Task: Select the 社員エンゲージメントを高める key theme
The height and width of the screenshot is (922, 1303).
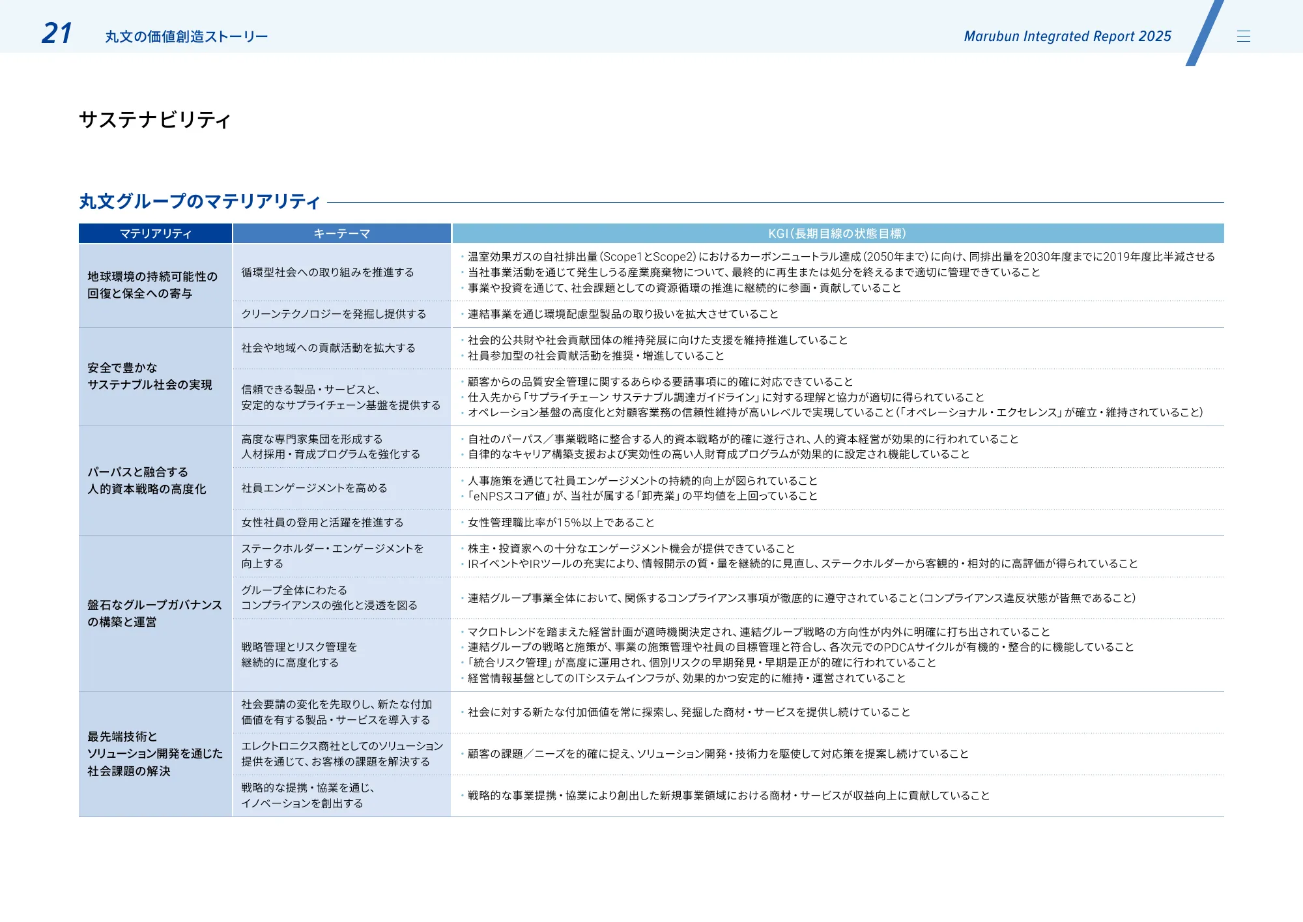Action: [313, 487]
